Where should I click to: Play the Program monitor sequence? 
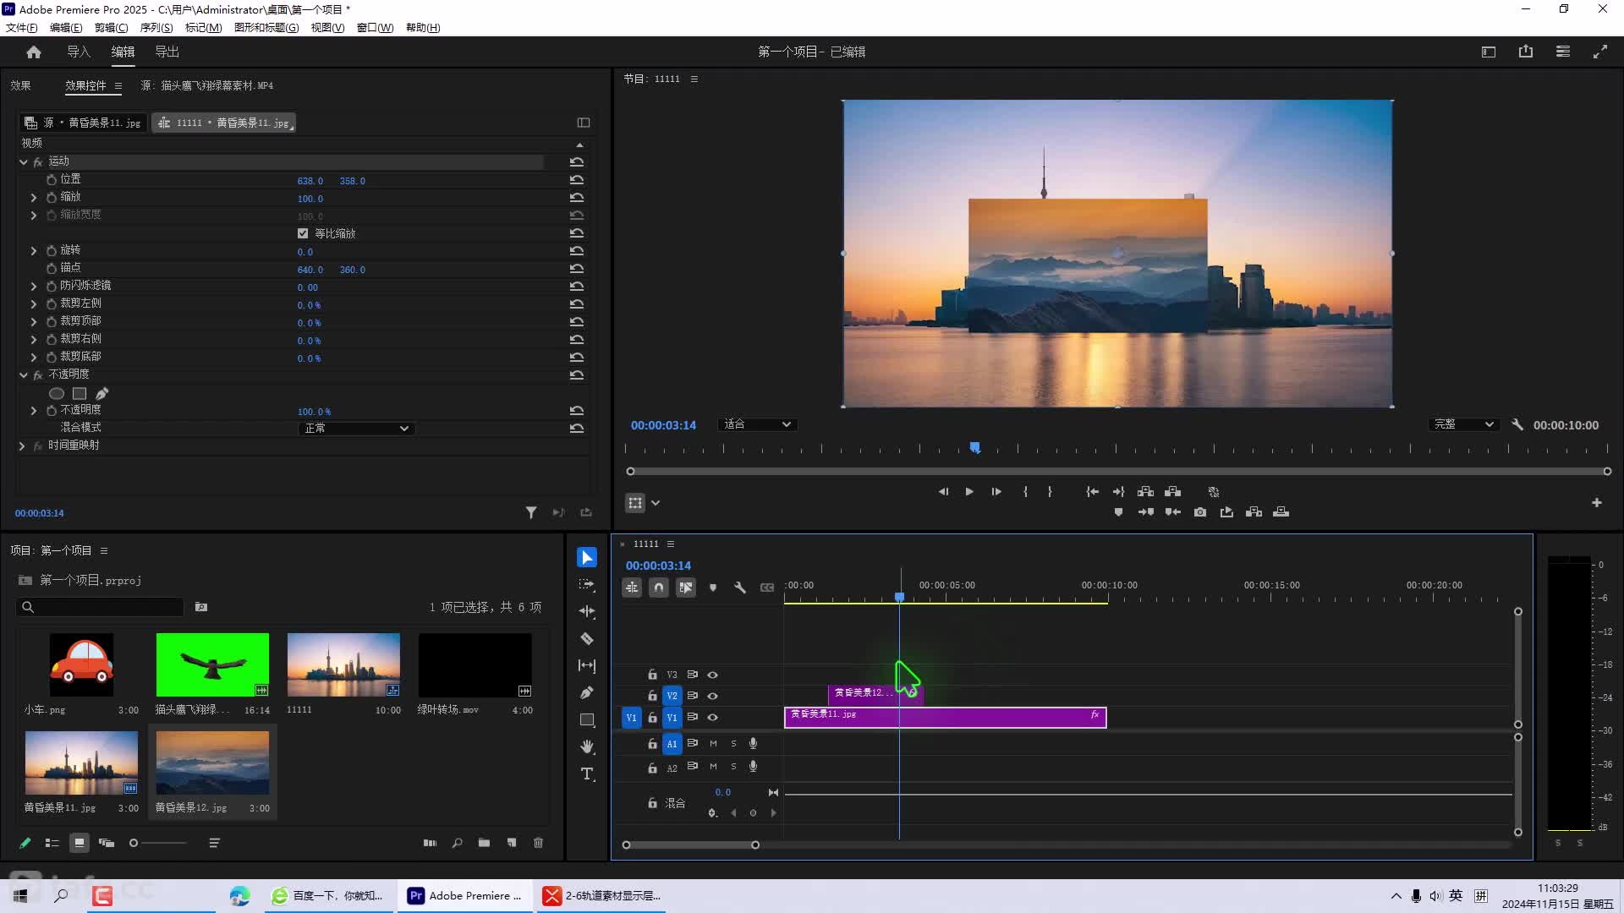coord(969,492)
